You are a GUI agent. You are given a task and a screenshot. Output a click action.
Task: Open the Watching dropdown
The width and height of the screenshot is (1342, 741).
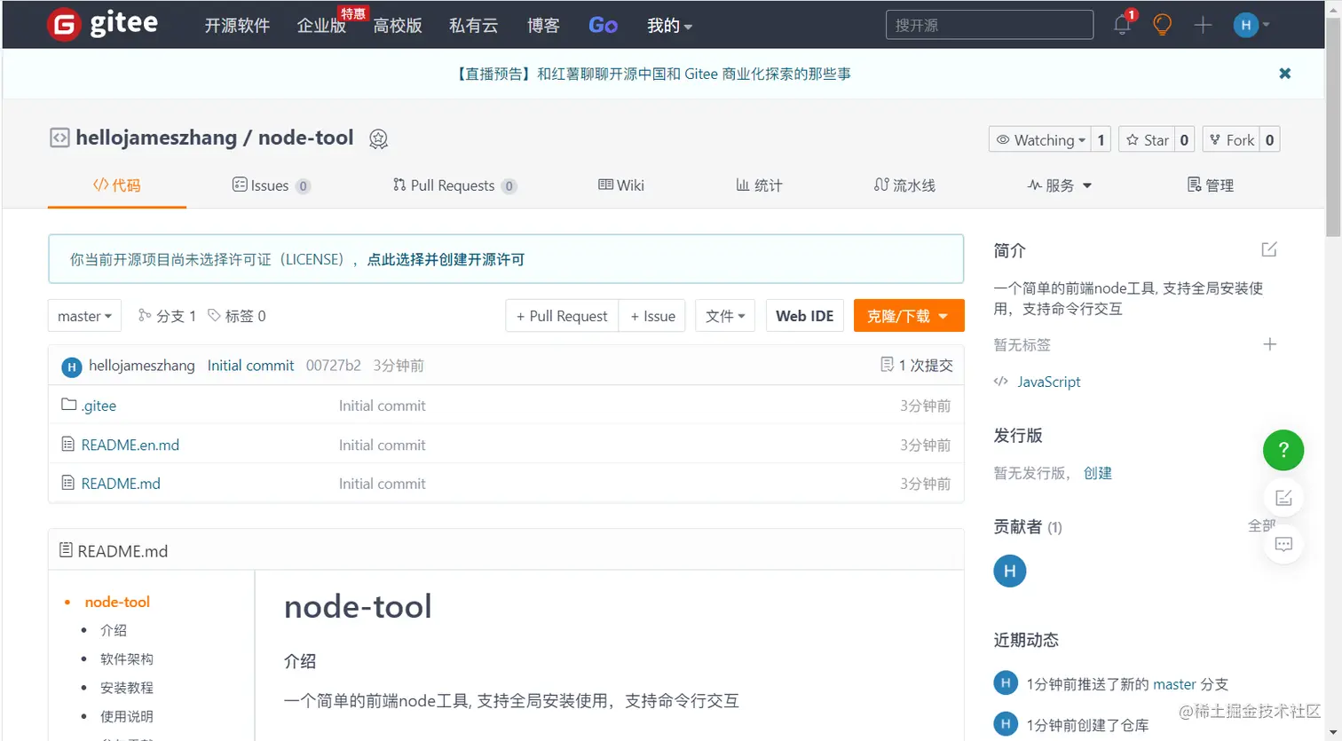pyautogui.click(x=1039, y=140)
